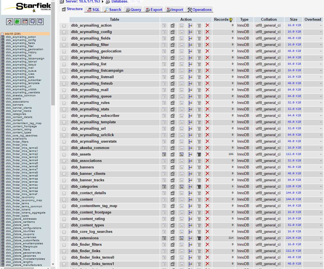Tick the dbb_acymailing_history checkbox
This screenshot has height=269, width=324.
(64, 58)
